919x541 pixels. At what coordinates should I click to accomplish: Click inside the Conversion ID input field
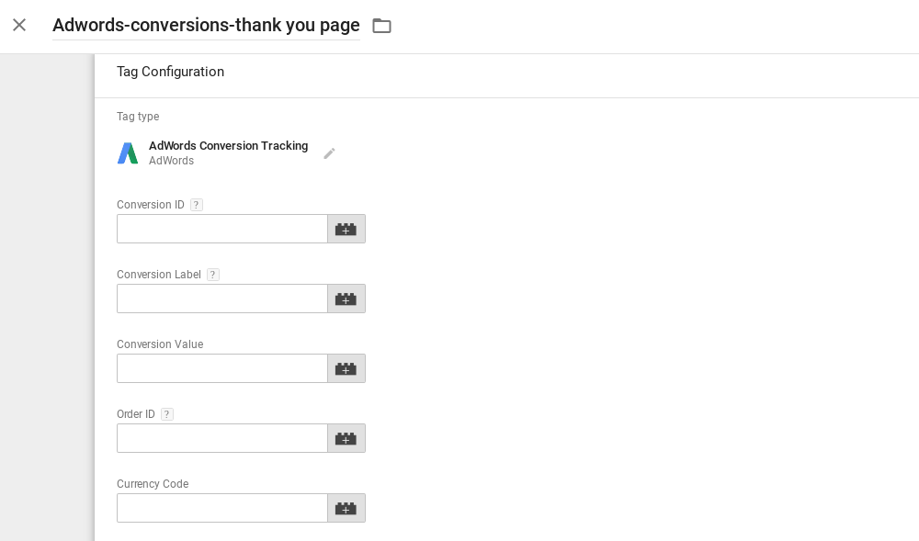[221, 229]
